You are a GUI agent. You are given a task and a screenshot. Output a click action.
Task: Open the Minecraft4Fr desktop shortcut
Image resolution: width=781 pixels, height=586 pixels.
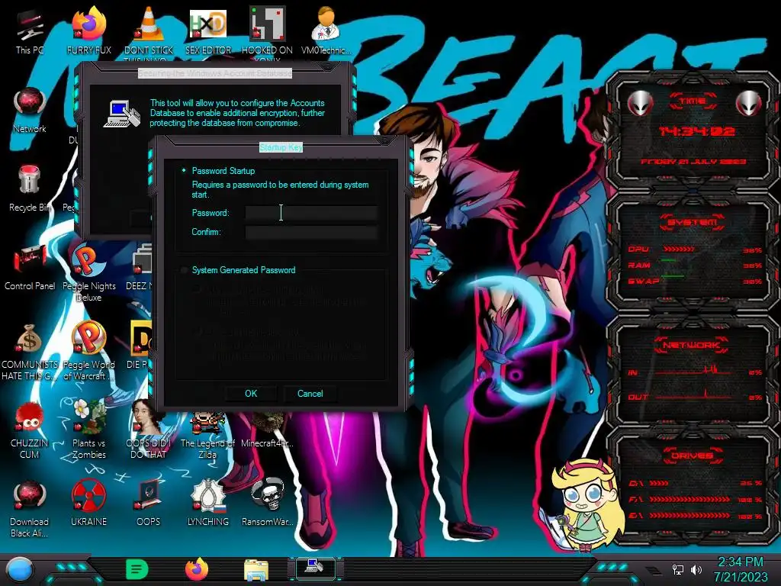(267, 430)
